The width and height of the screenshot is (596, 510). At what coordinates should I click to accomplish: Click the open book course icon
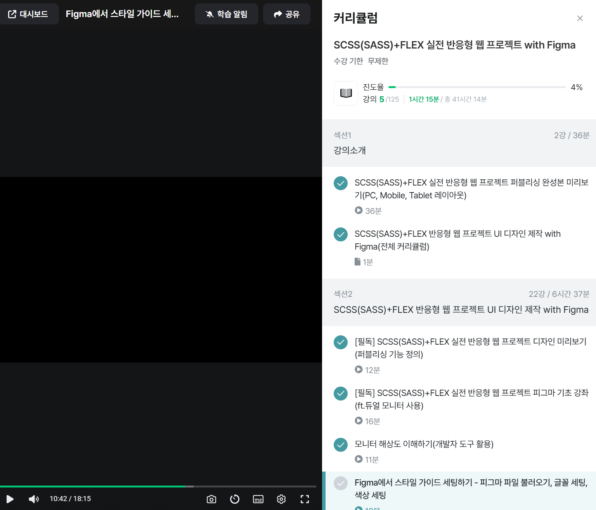[346, 93]
